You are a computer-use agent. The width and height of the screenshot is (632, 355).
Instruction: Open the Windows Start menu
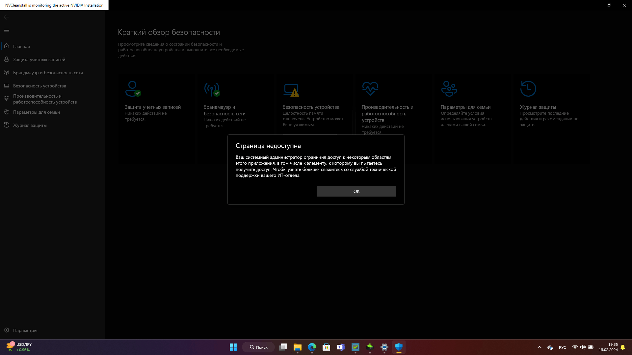(233, 347)
